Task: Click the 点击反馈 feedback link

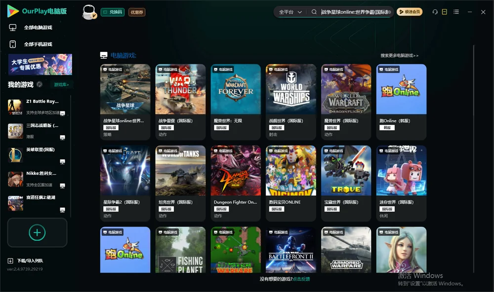Action: click(x=301, y=279)
